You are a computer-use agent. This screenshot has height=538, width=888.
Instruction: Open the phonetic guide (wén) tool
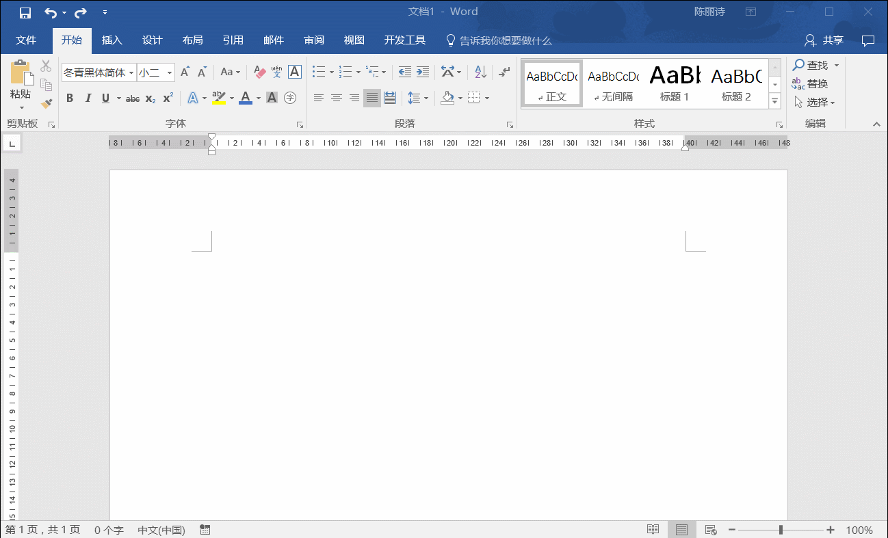click(x=277, y=72)
